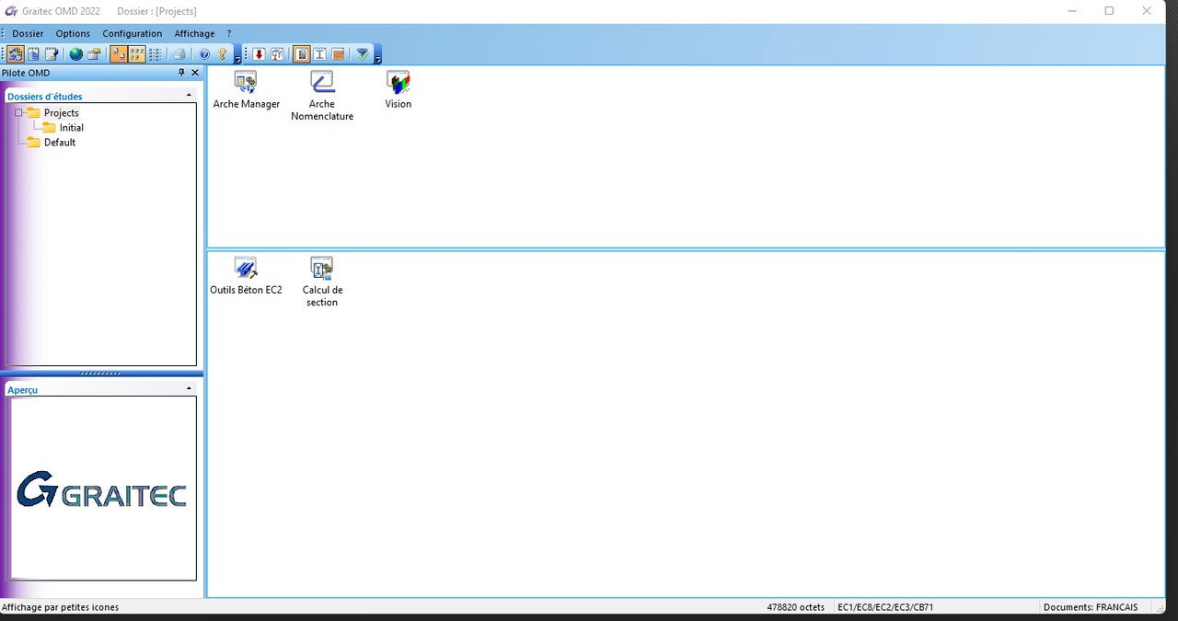Click the notepad with pencil toolbar icon
Screen dimensions: 1178x621
tap(52, 54)
